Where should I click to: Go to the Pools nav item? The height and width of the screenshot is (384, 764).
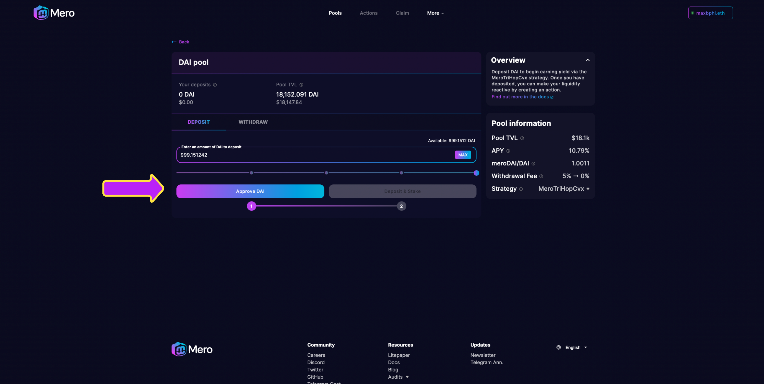pos(335,13)
